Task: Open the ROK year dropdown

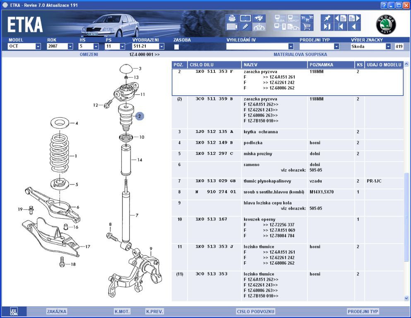Action: pyautogui.click(x=70, y=47)
